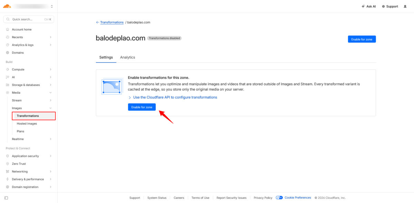The height and width of the screenshot is (203, 414).
Task: Open the user profile icon
Action: [x=405, y=6]
